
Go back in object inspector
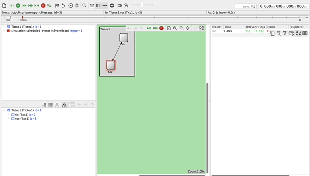pos(79,104)
